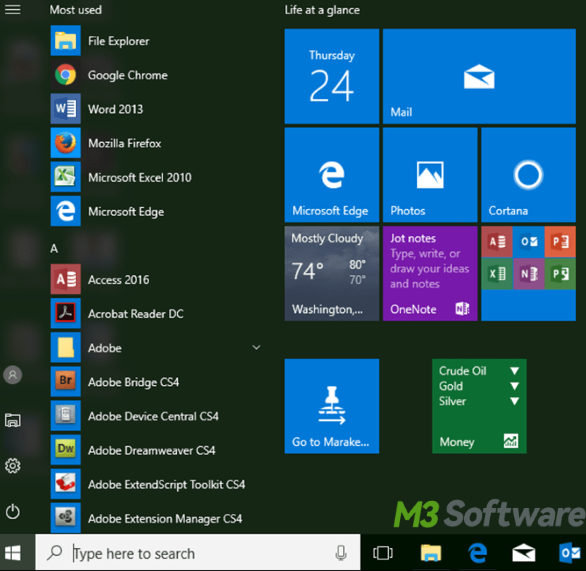586x571 pixels.
Task: Expand the Adobe folder chevron
Action: pyautogui.click(x=256, y=348)
